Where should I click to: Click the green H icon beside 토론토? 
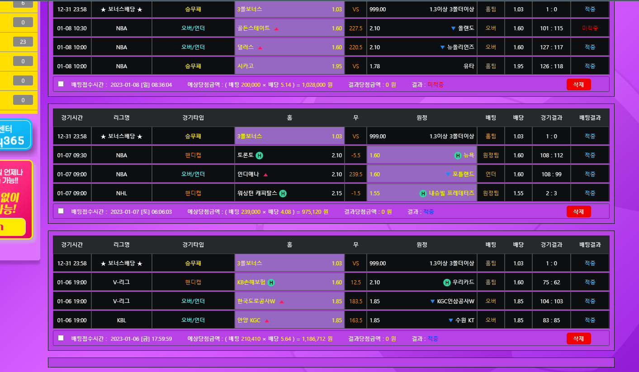[260, 155]
